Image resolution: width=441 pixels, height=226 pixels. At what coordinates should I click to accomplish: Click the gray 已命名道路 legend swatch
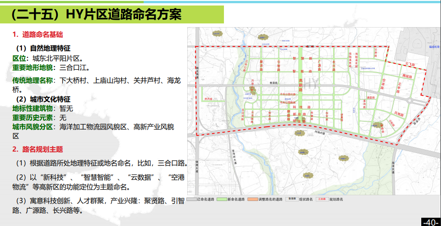[192, 199]
